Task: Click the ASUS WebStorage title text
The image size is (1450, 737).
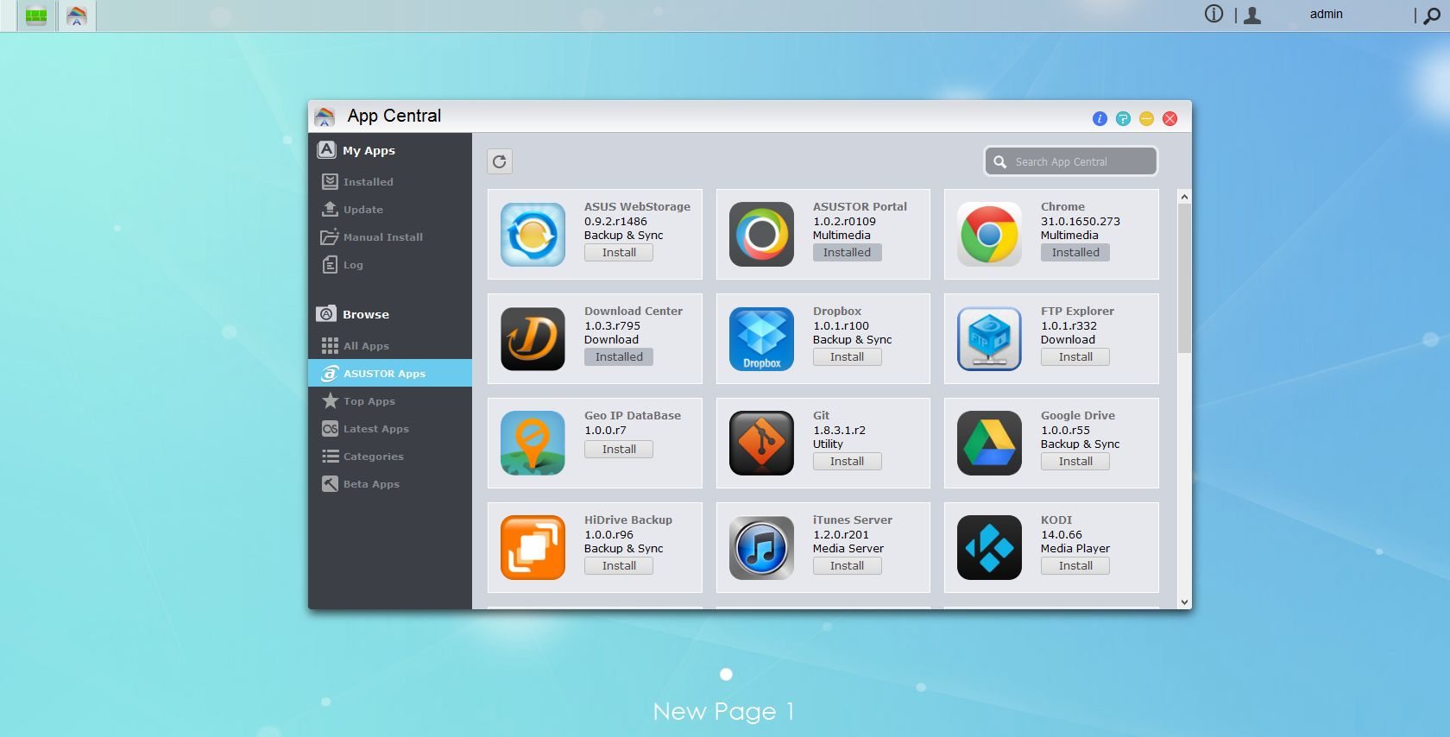Action: click(x=637, y=207)
